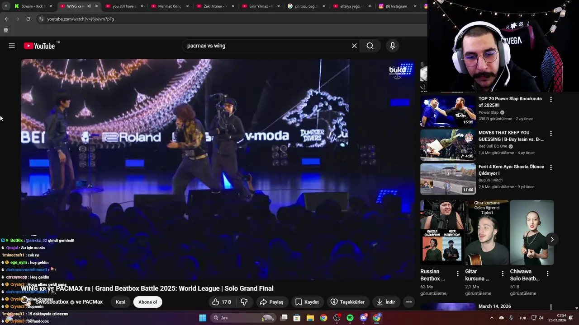Send thanks via Teşekkürler button
579x325 pixels.
348,302
